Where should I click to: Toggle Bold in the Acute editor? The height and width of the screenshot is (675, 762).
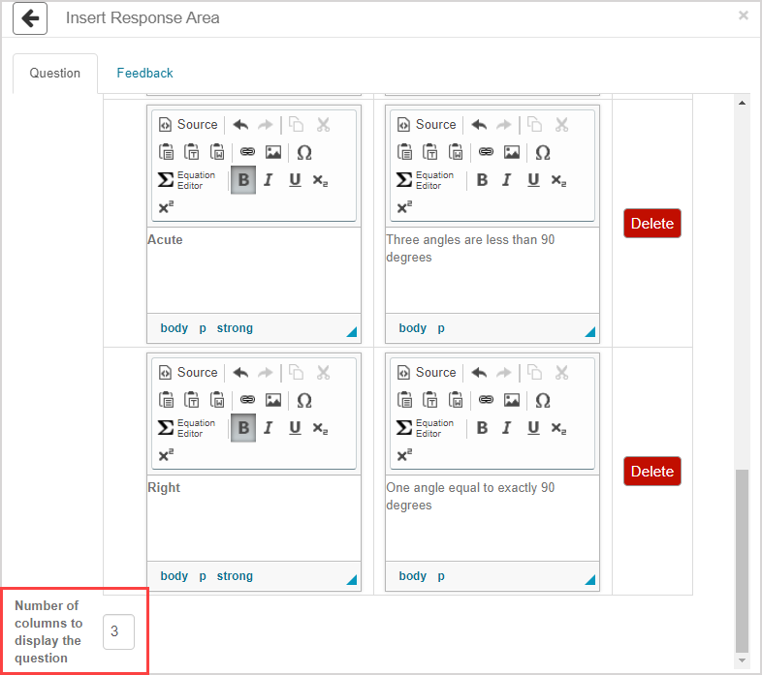pyautogui.click(x=243, y=180)
